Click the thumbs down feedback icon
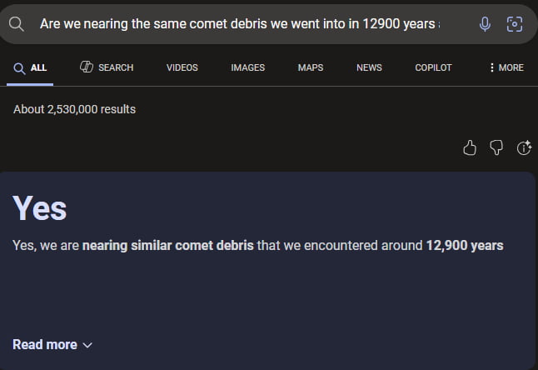 496,147
